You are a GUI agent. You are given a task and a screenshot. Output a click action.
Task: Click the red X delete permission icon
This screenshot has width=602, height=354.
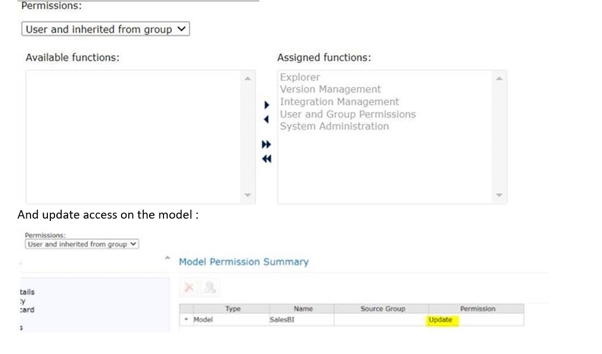pyautogui.click(x=189, y=288)
